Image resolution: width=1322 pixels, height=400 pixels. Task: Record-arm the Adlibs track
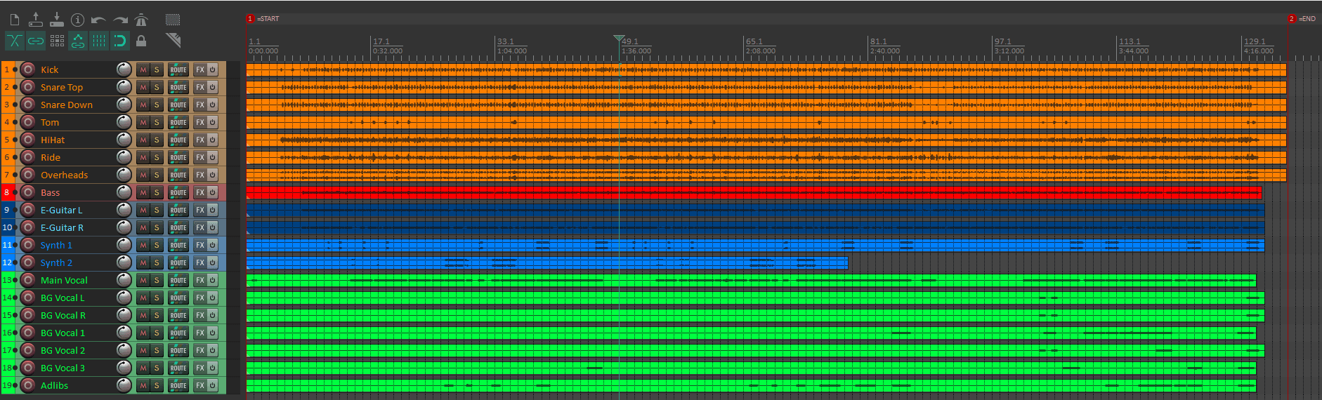pyautogui.click(x=28, y=385)
